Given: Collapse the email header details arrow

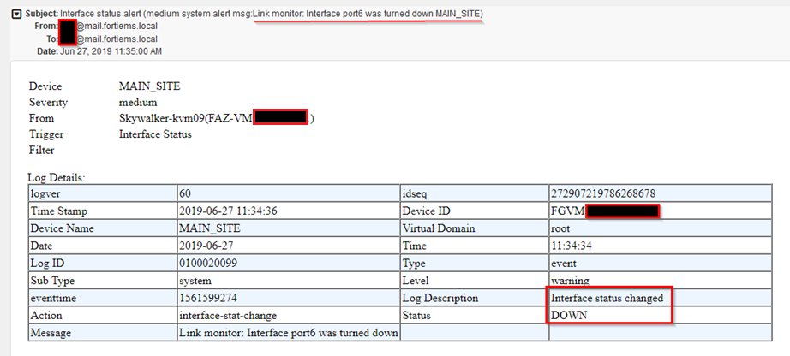Looking at the screenshot, I should point(15,15).
